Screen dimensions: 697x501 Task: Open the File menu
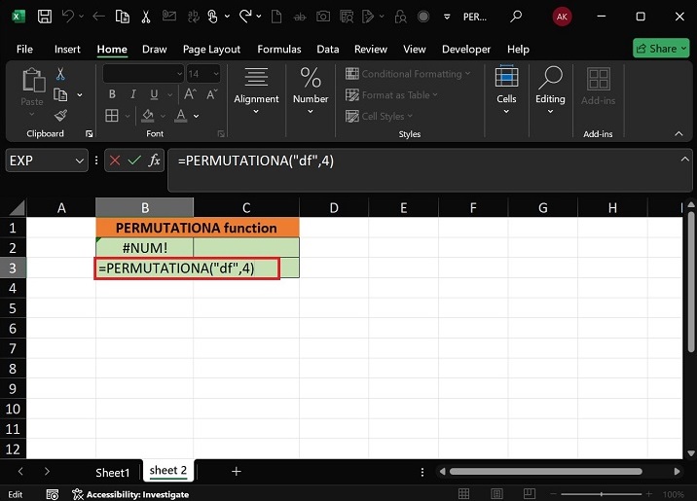pyautogui.click(x=24, y=49)
